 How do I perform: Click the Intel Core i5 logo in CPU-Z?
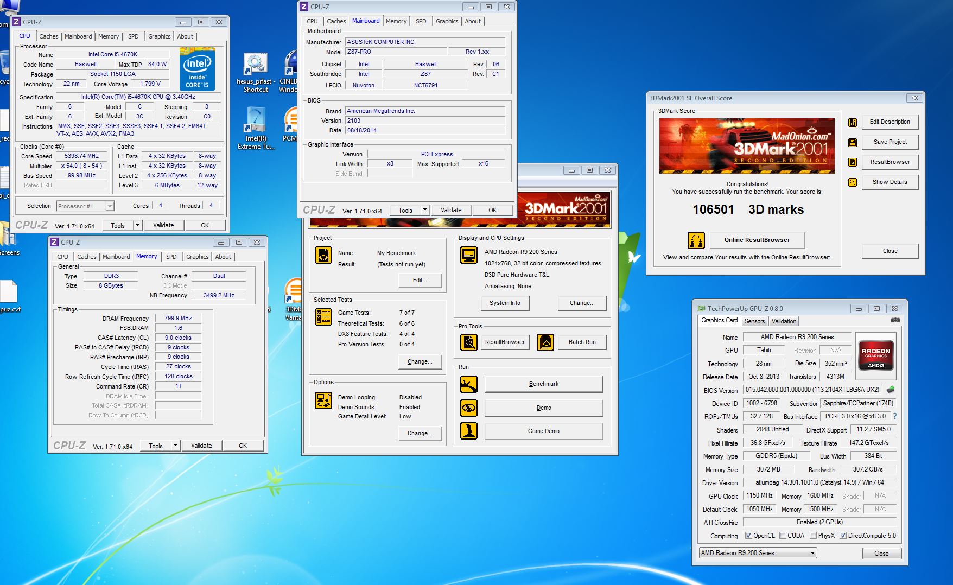pos(197,69)
